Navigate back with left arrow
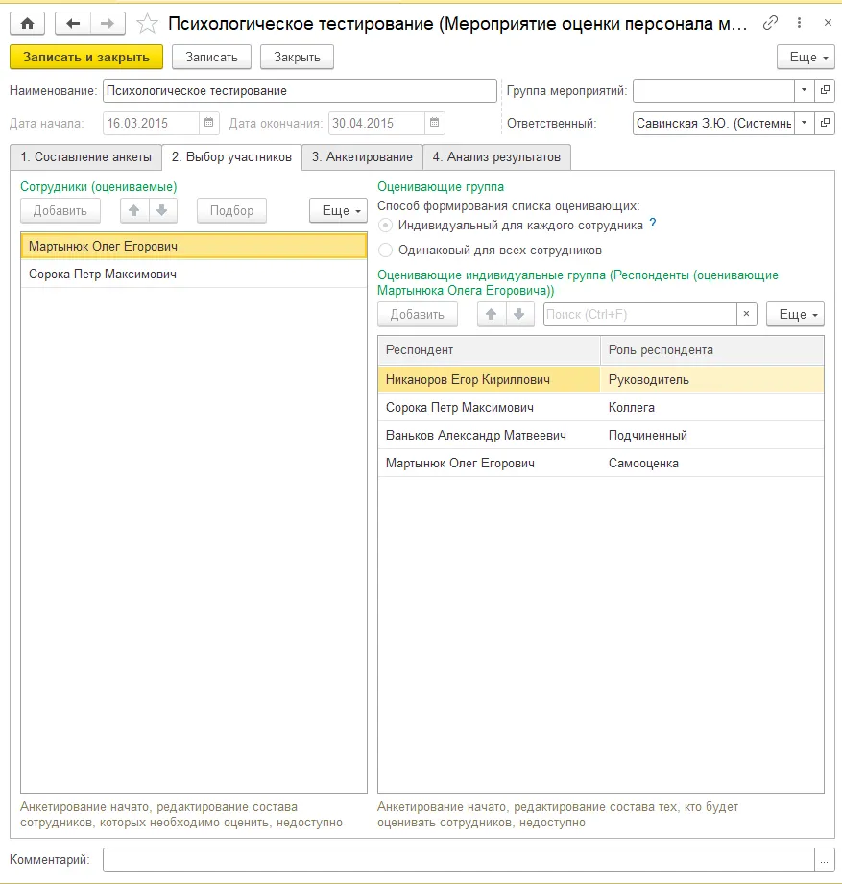The width and height of the screenshot is (842, 884). [x=73, y=24]
